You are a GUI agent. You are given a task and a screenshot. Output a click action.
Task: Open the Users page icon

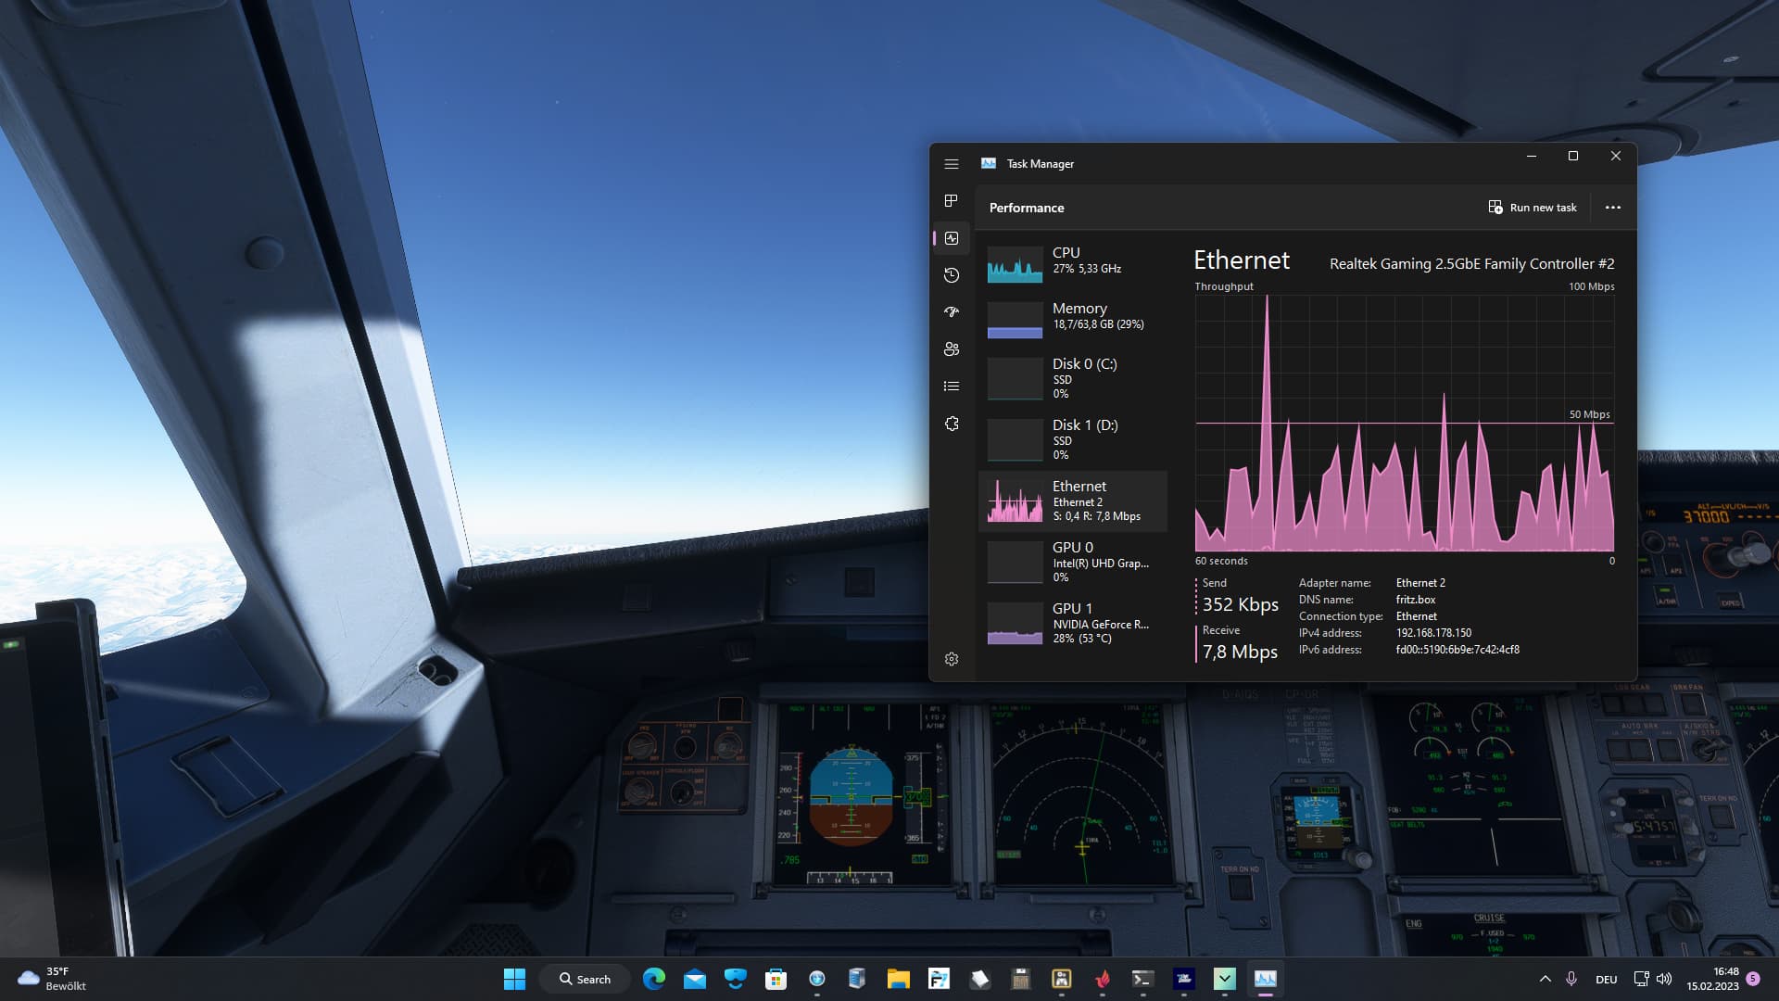951,349
